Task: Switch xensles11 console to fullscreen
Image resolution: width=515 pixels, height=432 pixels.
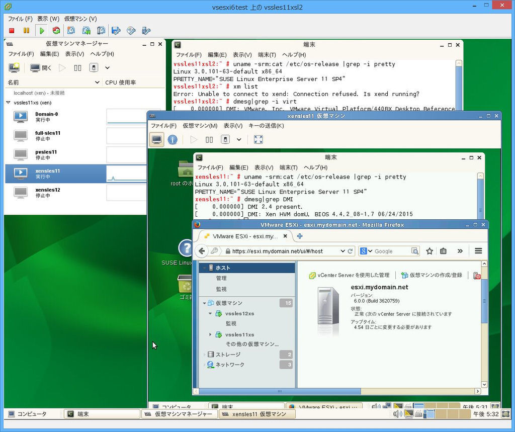Action: 259,140
